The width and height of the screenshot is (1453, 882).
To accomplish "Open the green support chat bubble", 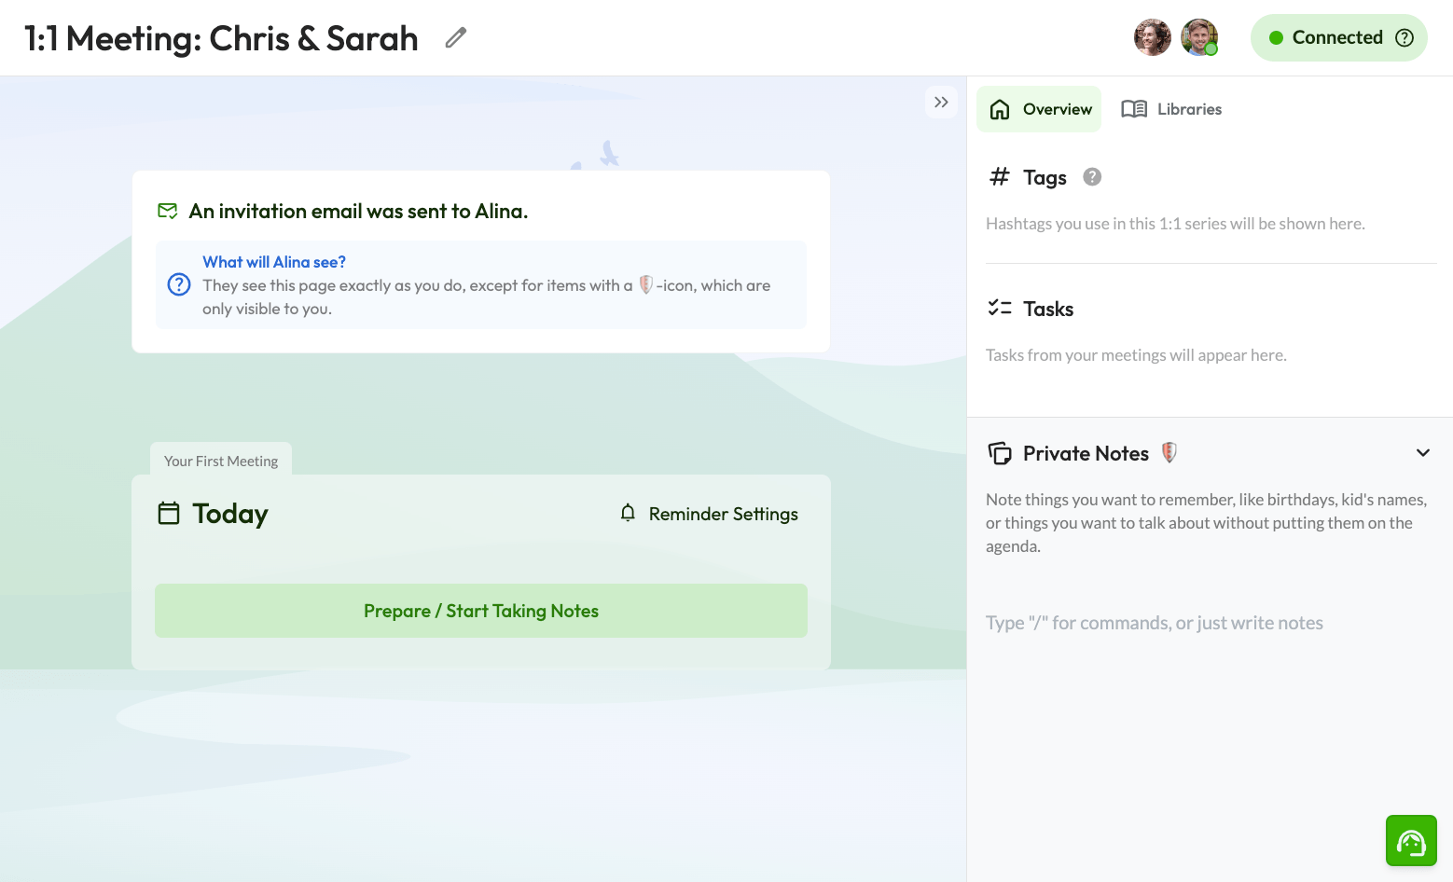I will click(1411, 840).
